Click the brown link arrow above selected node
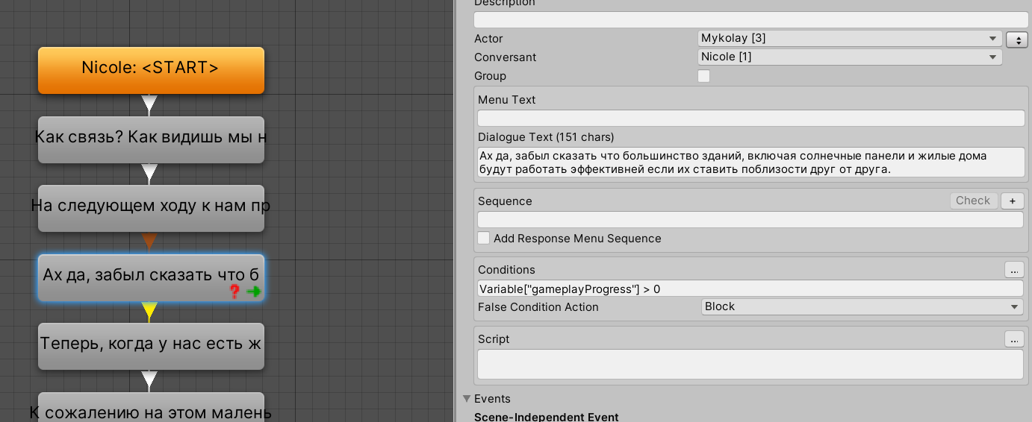Screen dimensions: 1032x422 click(149, 242)
